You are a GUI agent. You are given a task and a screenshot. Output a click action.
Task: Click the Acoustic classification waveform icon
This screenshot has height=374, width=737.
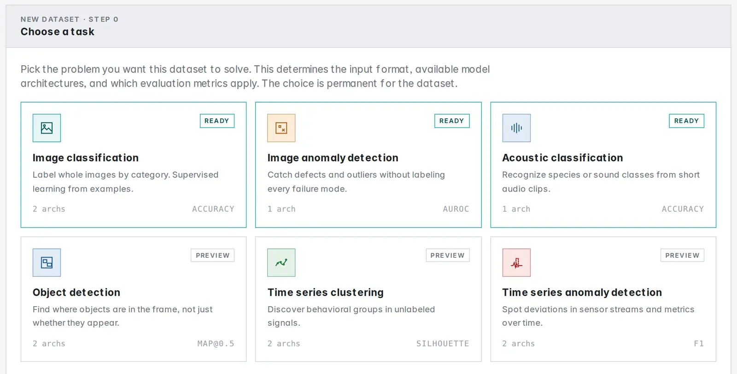(x=516, y=128)
